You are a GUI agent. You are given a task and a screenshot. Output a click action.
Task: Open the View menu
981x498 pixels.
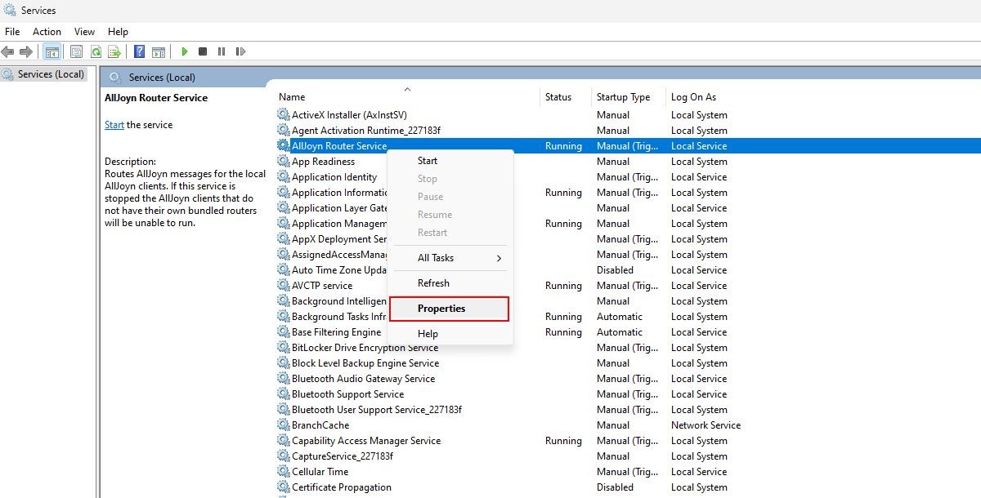84,31
